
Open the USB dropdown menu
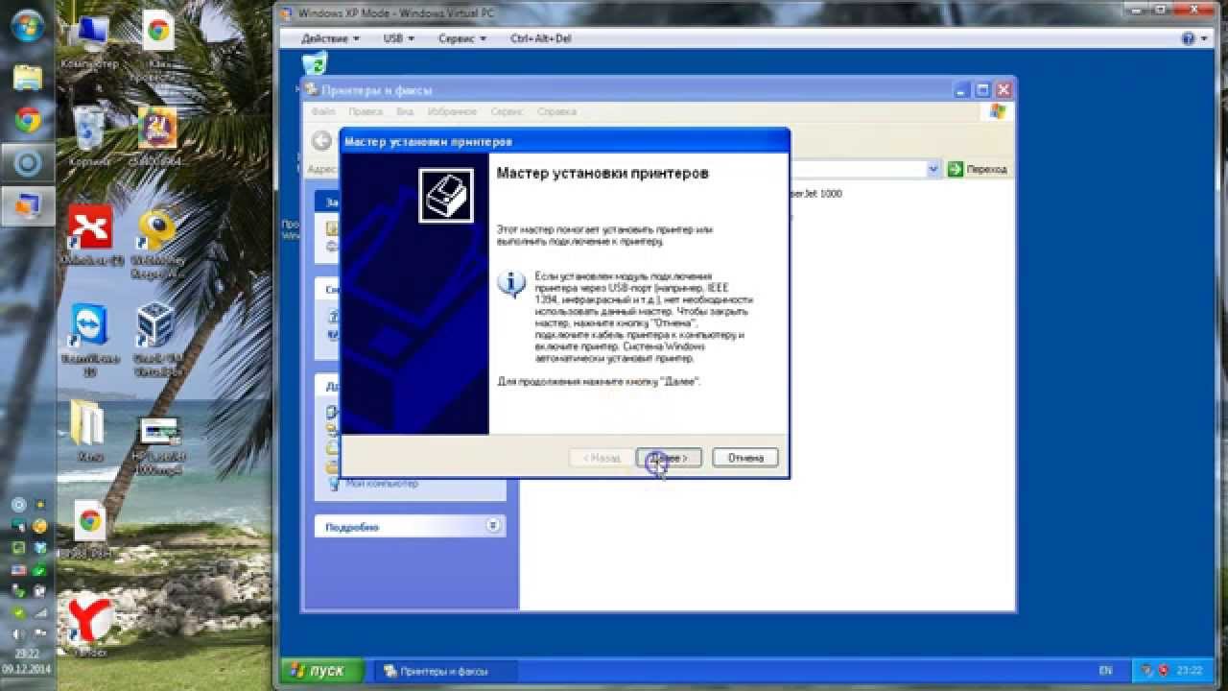click(398, 38)
